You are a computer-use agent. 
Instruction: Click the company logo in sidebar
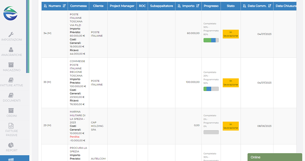pos(11,13)
